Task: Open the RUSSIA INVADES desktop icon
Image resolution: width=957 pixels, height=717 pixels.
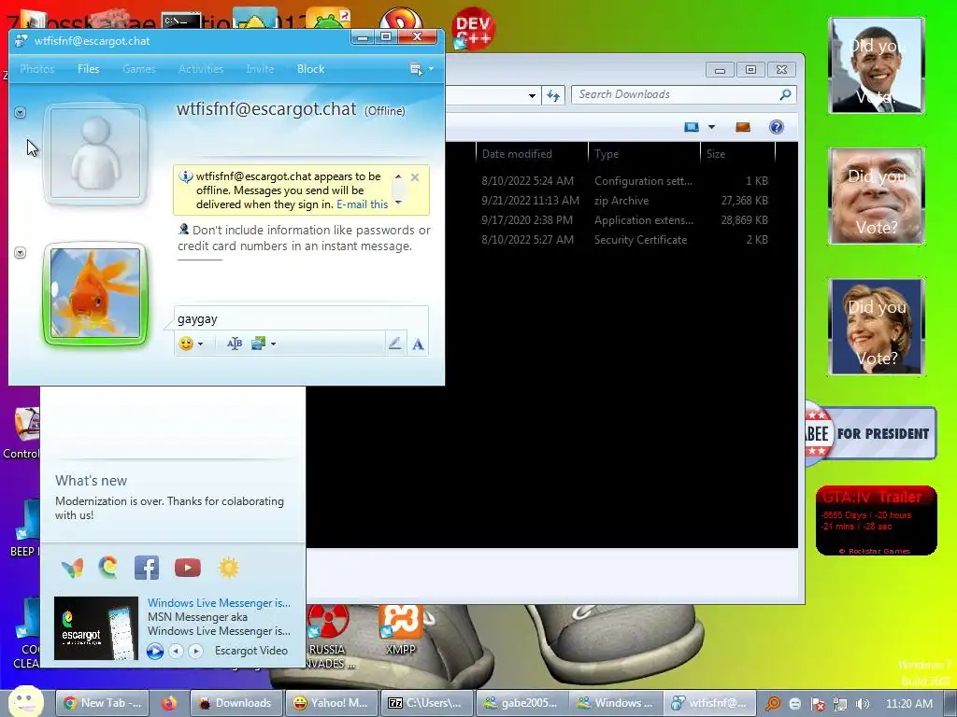Action: tap(329, 637)
